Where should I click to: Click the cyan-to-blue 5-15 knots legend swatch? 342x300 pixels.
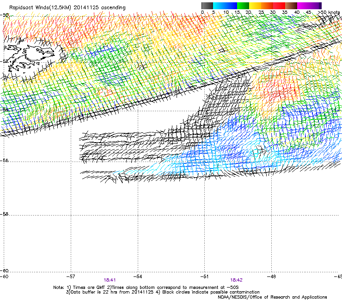pos(225,6)
